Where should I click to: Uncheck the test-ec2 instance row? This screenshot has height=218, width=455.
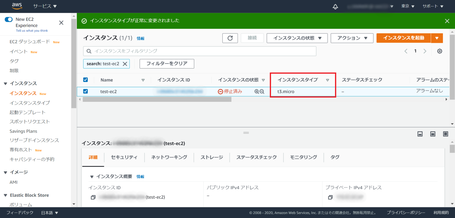(x=85, y=91)
